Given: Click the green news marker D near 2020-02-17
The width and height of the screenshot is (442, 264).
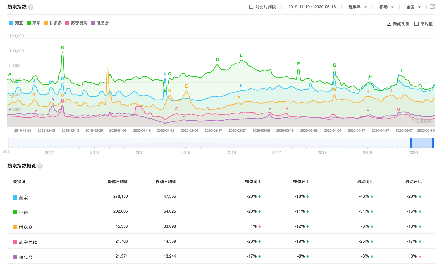Looking at the screenshot, I should 217,60.
